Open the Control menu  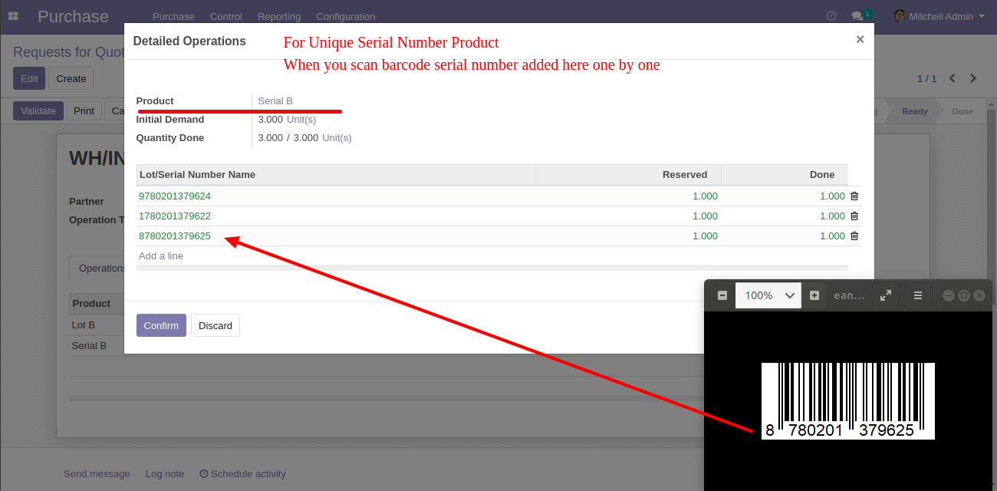(x=226, y=16)
